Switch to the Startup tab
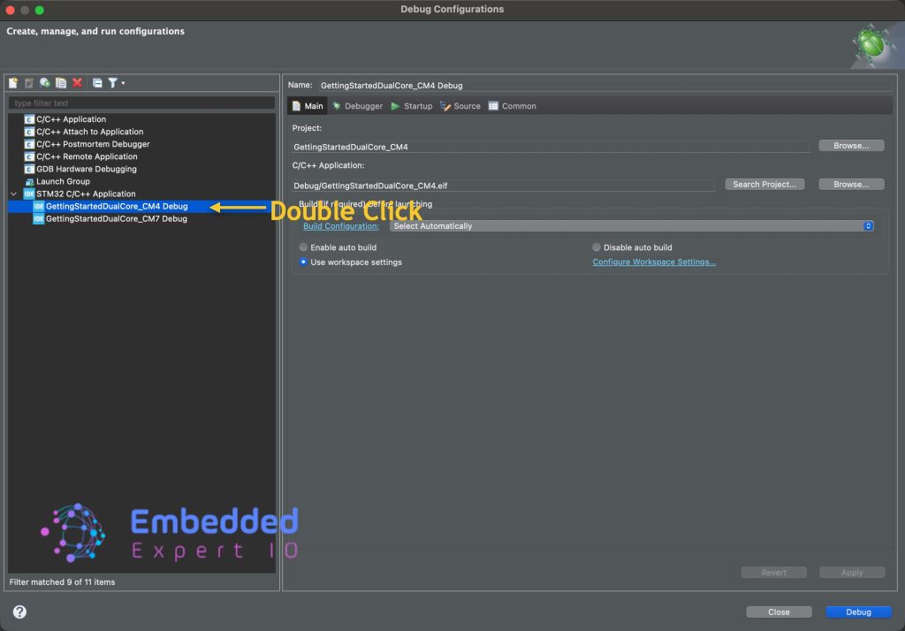Viewport: 905px width, 631px height. [x=412, y=106]
